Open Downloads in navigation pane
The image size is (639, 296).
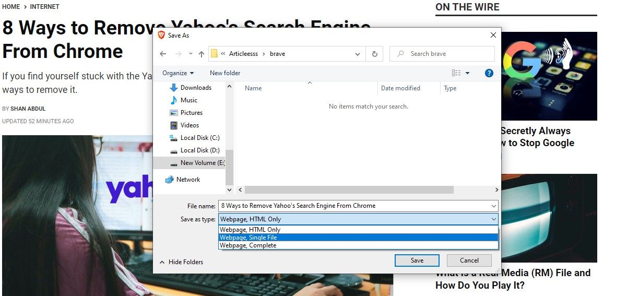coord(195,88)
